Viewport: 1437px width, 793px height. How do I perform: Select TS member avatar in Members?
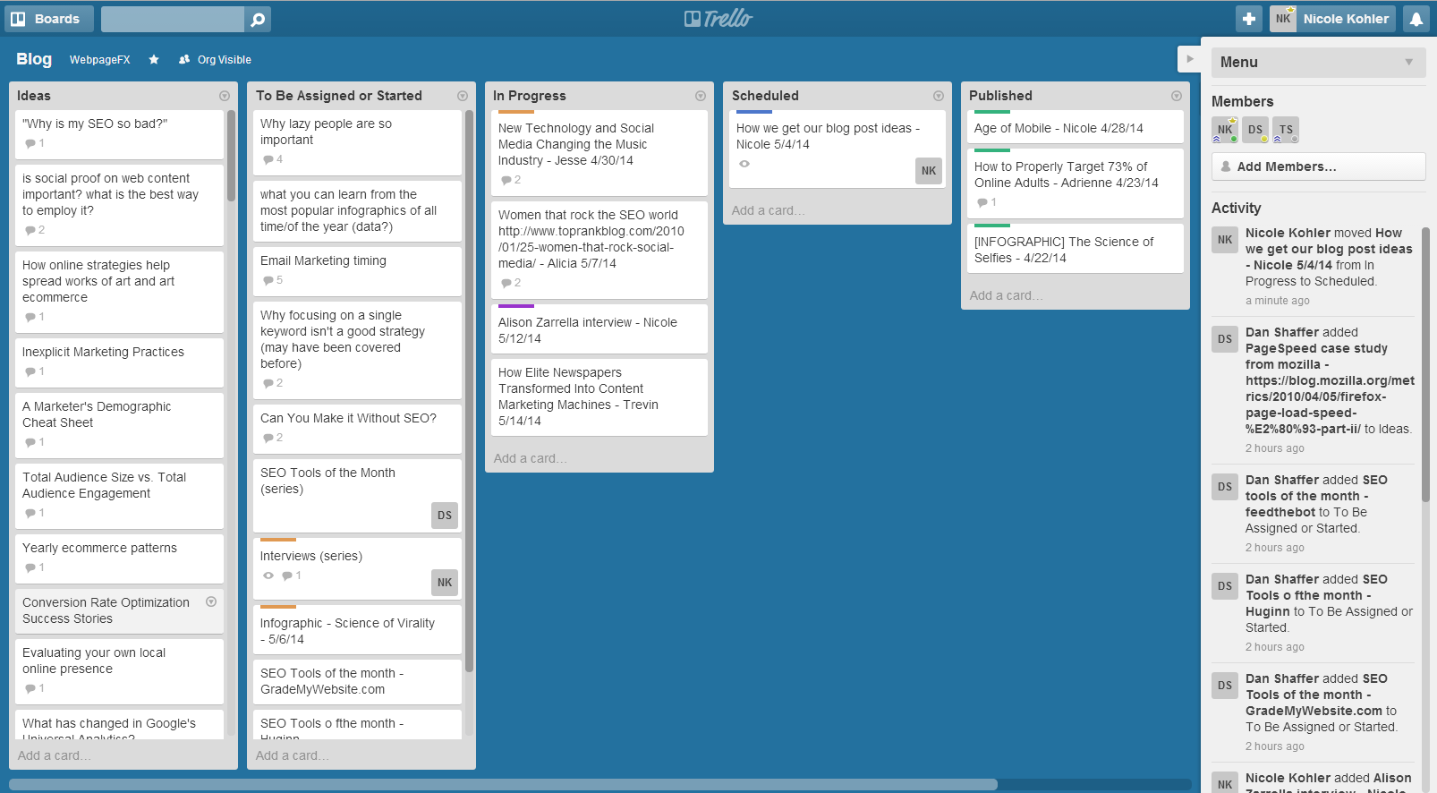coord(1286,130)
